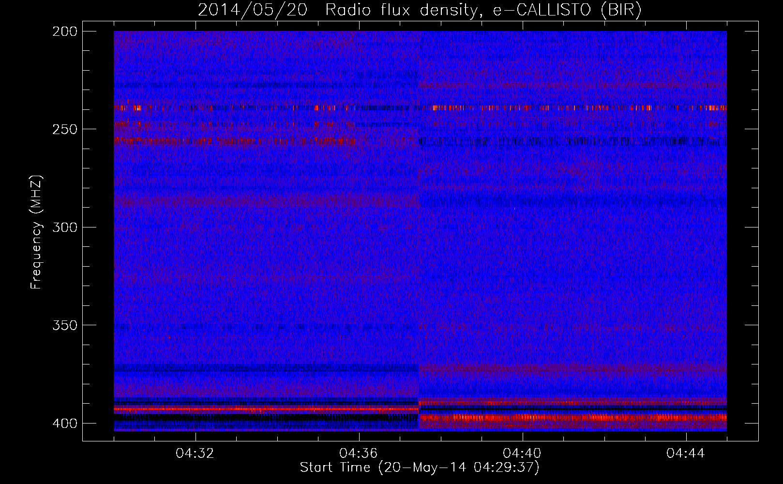The width and height of the screenshot is (783, 484).
Task: Select the 04:40 time tick label
Action: pos(522,454)
